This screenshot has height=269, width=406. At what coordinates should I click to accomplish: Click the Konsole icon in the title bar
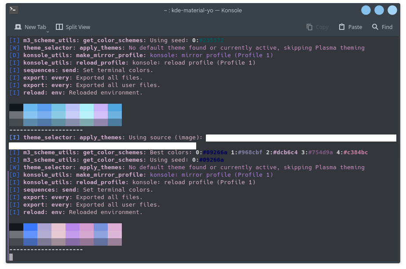pos(13,10)
